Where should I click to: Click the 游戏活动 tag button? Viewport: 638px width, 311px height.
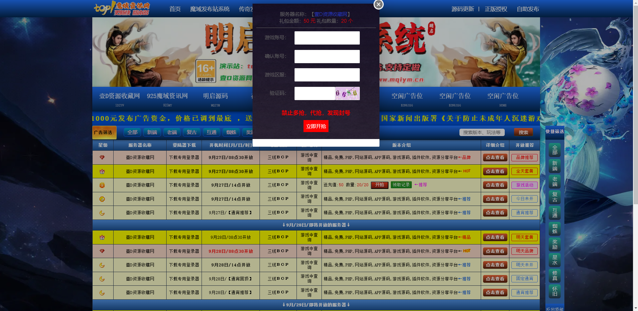point(524,185)
